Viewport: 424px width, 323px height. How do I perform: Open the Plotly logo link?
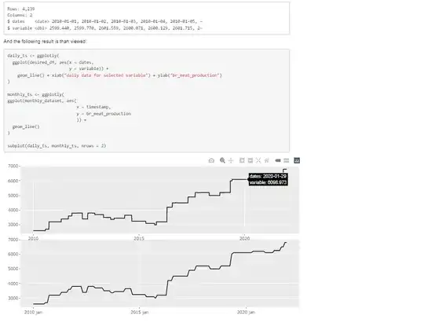tap(297, 160)
